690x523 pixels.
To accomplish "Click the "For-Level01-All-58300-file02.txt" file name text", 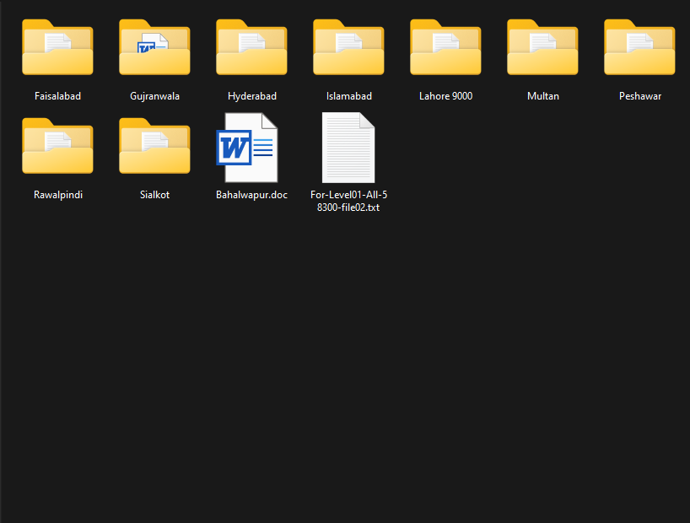I will tap(348, 201).
